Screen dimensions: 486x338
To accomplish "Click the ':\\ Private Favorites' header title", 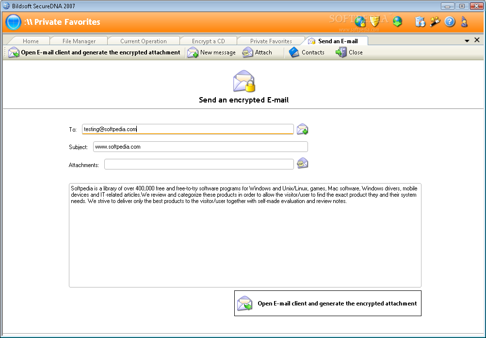I will (62, 22).
